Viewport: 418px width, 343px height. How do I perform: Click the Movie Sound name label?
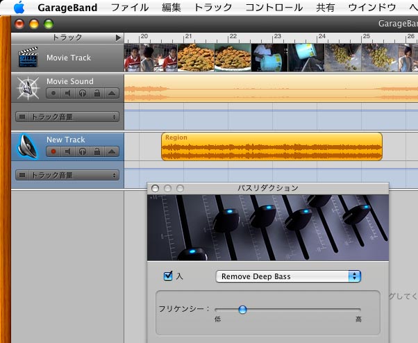pos(70,81)
